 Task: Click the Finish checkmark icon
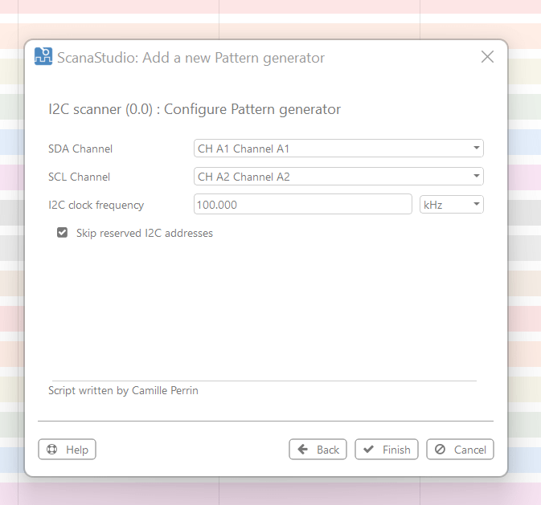click(369, 450)
